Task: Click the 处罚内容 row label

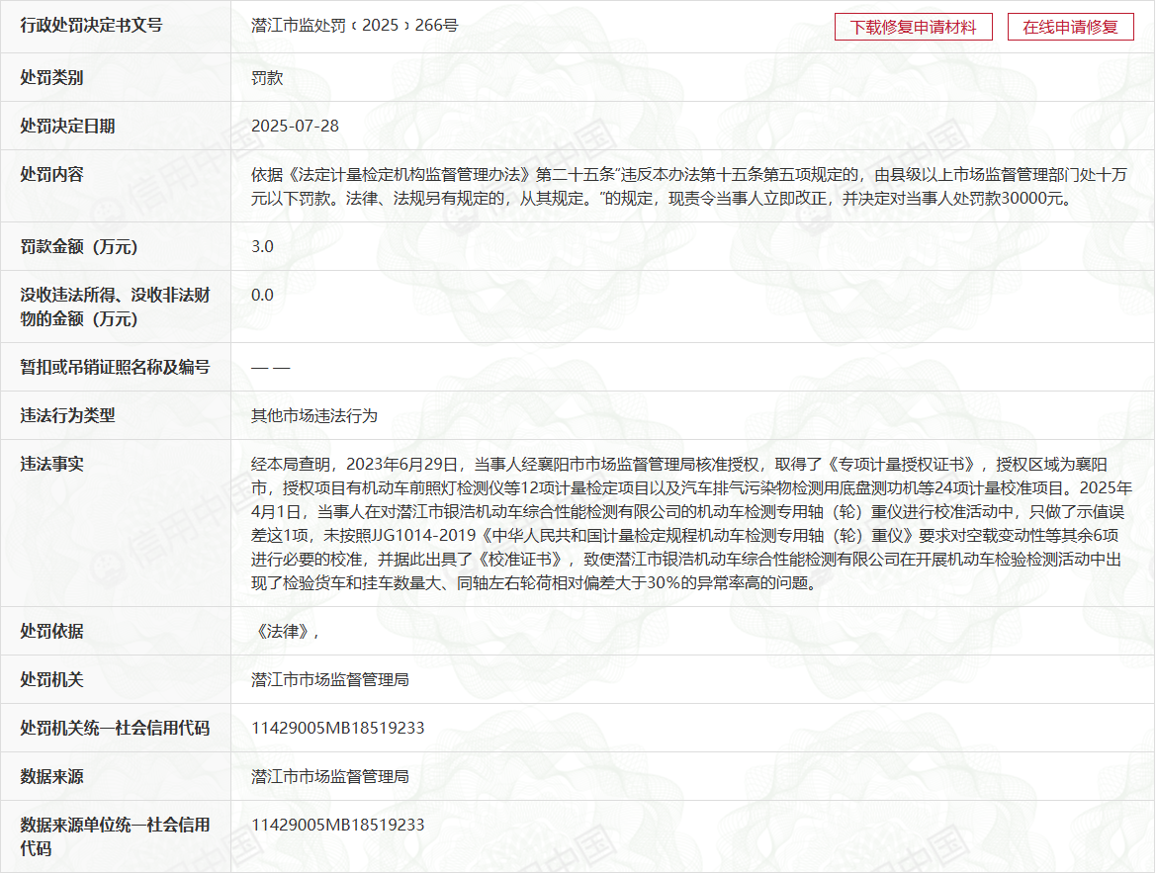Action: click(51, 174)
